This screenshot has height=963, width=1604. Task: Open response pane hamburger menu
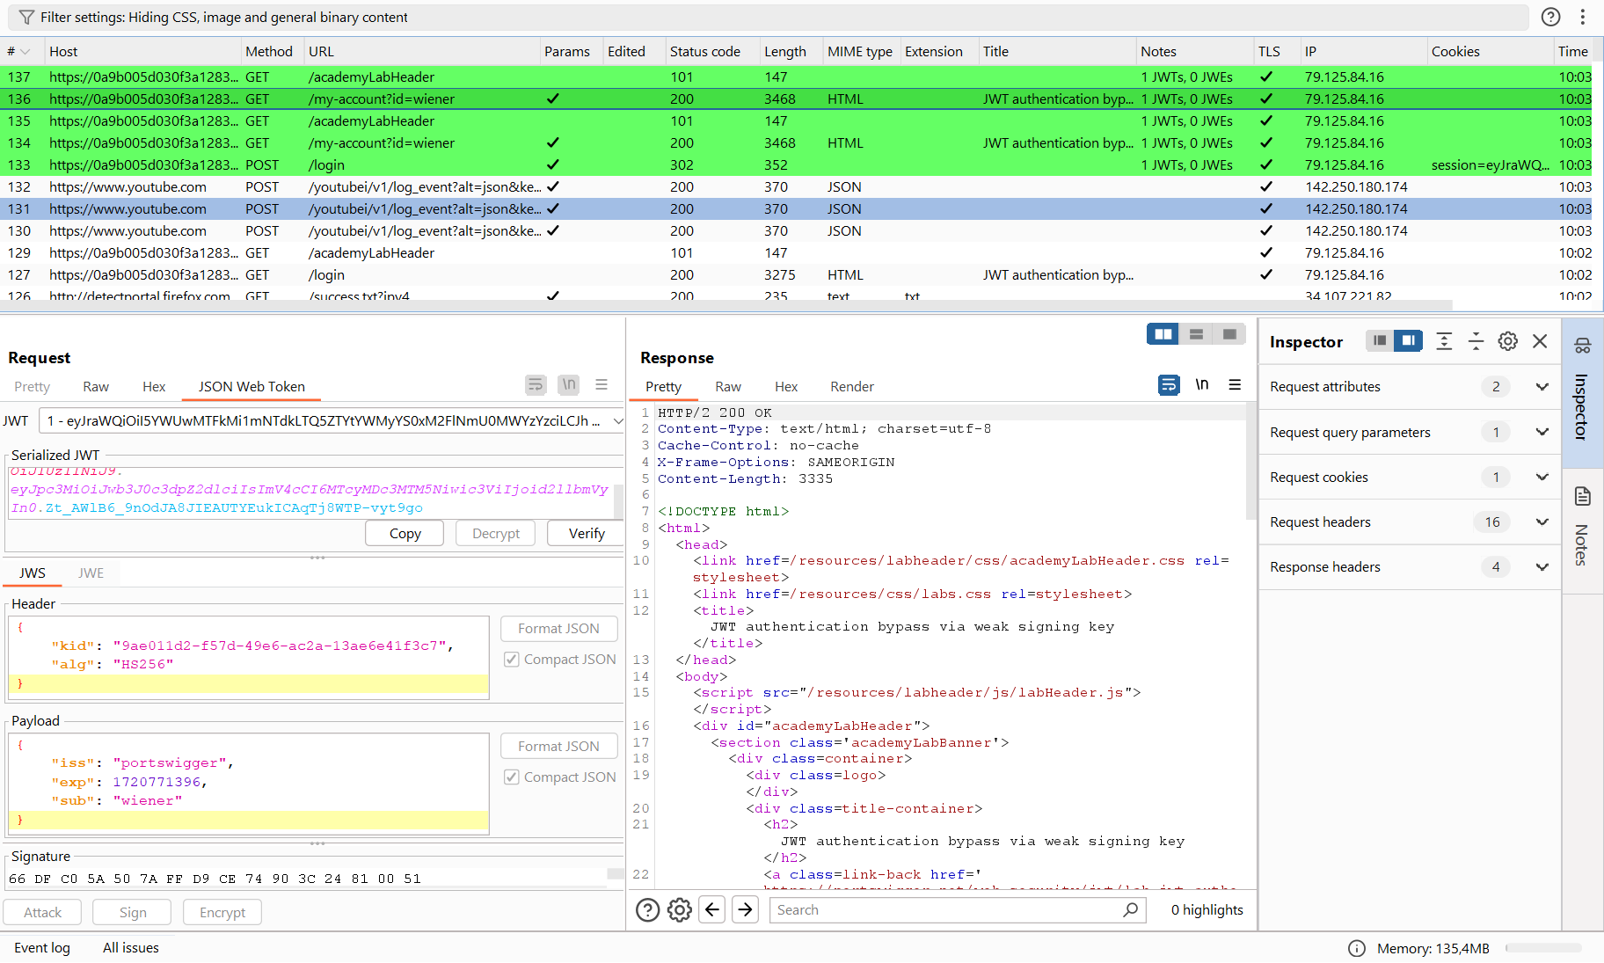[x=1235, y=385]
